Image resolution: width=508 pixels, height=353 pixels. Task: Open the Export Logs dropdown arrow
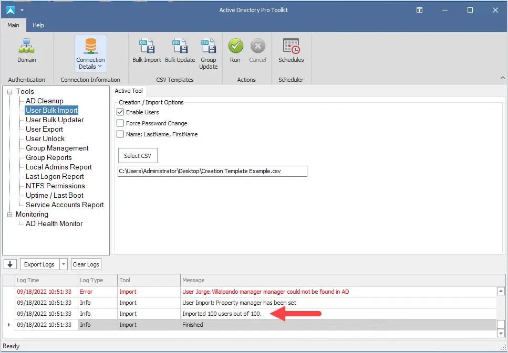64,264
